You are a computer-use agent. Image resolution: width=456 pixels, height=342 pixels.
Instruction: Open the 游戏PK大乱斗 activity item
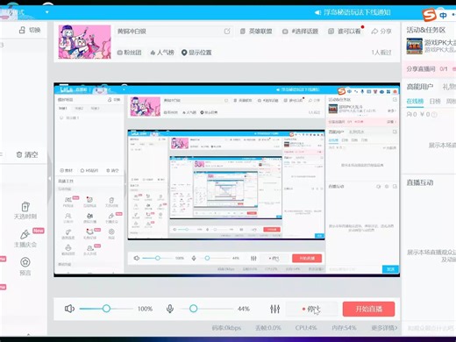pos(431,46)
